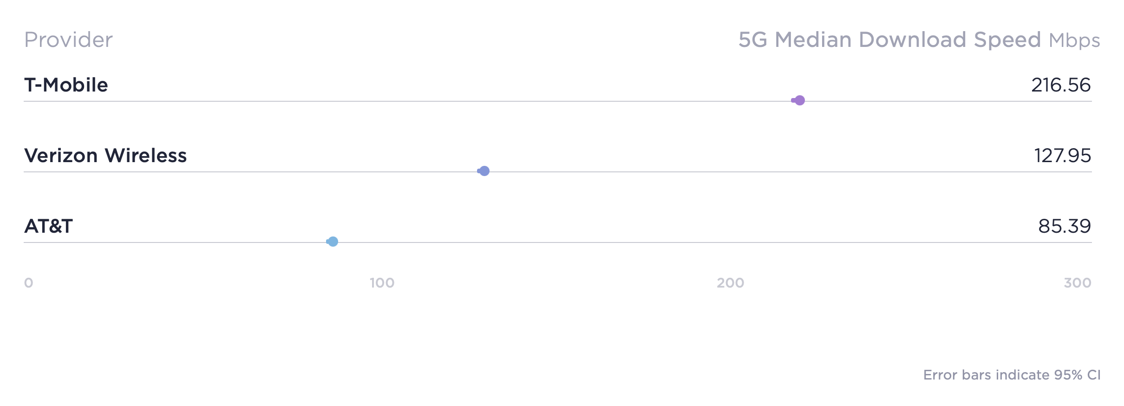Select the T-Mobile provider label
This screenshot has width=1124, height=406.
[x=66, y=85]
